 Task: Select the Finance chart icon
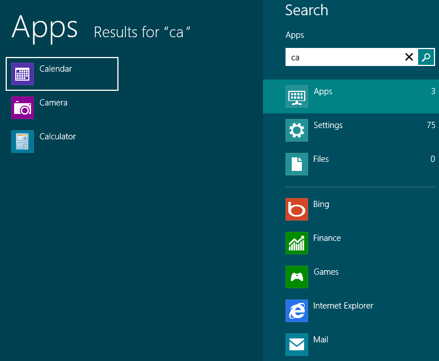point(297,243)
